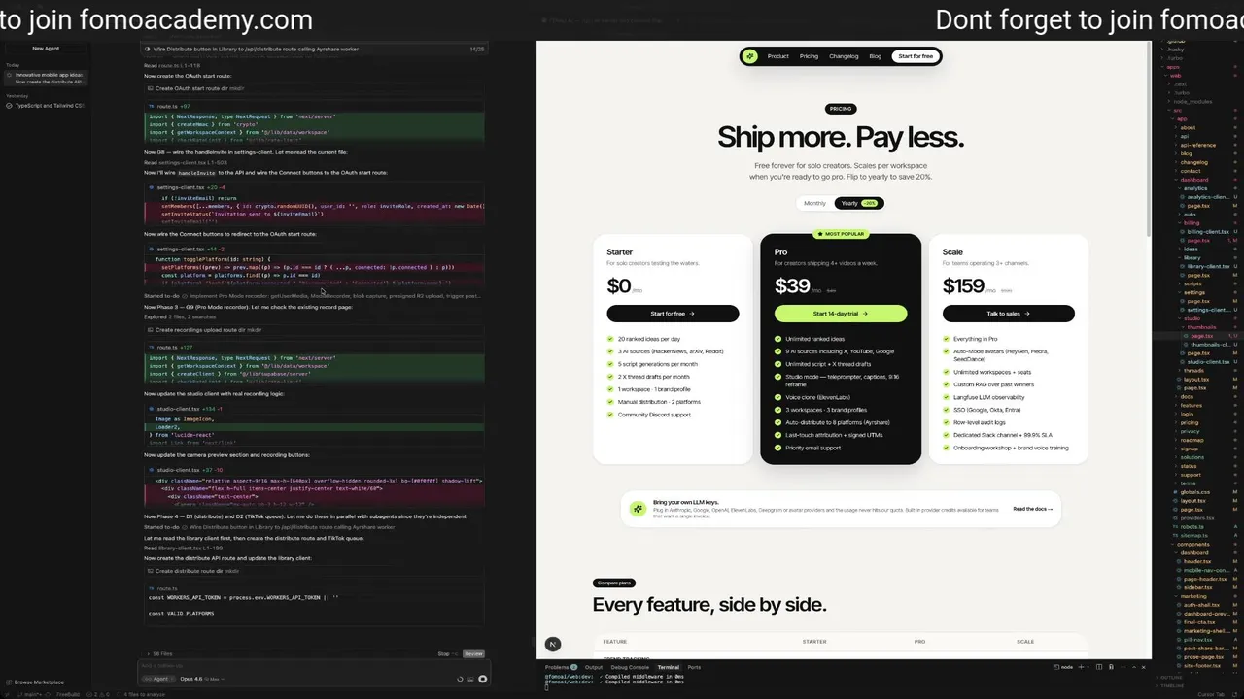Click the image attach icon in chat input
The height and width of the screenshot is (699, 1244).
tap(470, 679)
